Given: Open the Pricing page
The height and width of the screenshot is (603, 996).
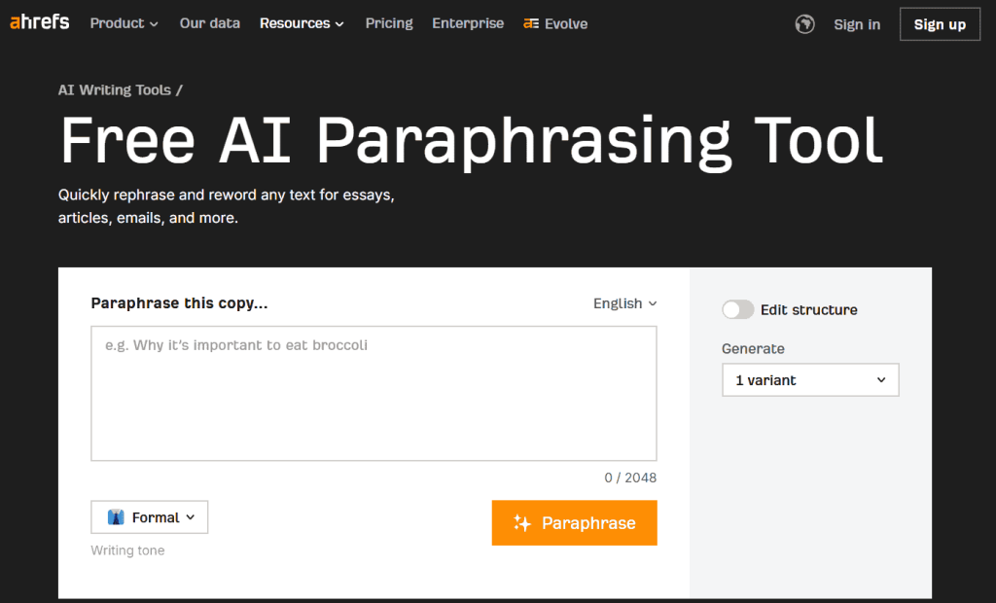Looking at the screenshot, I should [389, 23].
